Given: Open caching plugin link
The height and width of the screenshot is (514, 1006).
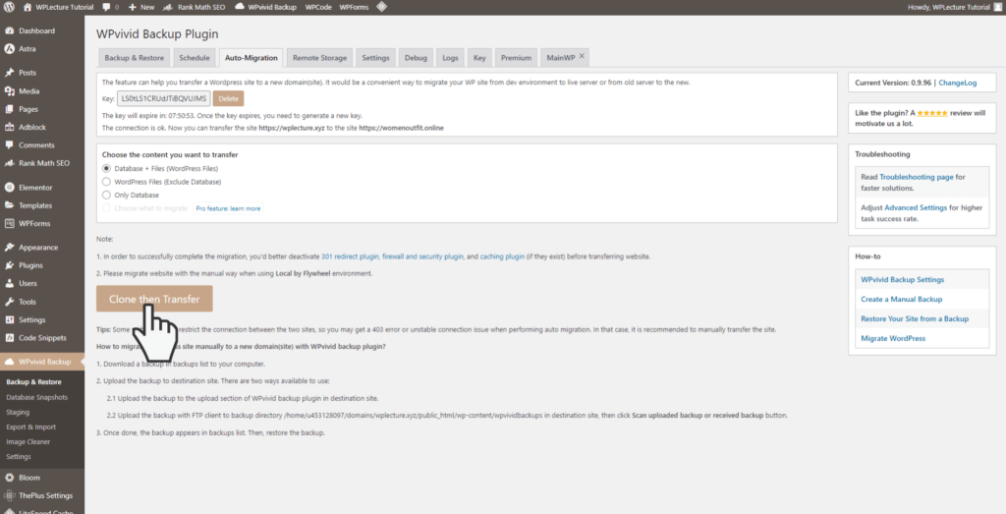Looking at the screenshot, I should 502,257.
